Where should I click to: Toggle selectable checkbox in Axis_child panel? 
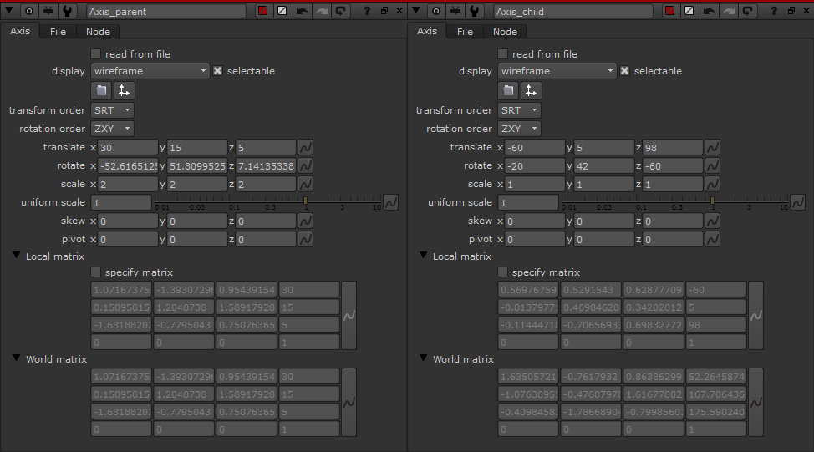(x=624, y=71)
